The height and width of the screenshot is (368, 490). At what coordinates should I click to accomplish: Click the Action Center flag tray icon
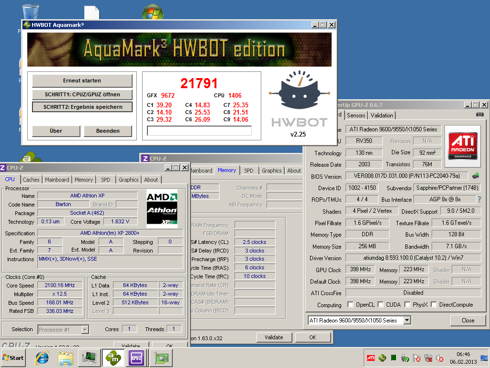click(x=417, y=357)
